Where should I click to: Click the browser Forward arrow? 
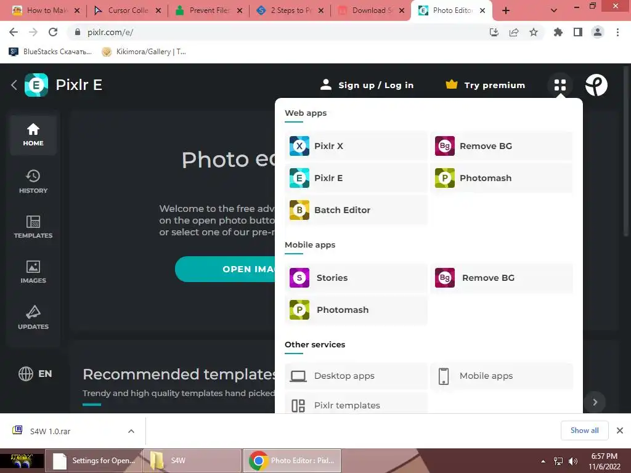(x=33, y=32)
